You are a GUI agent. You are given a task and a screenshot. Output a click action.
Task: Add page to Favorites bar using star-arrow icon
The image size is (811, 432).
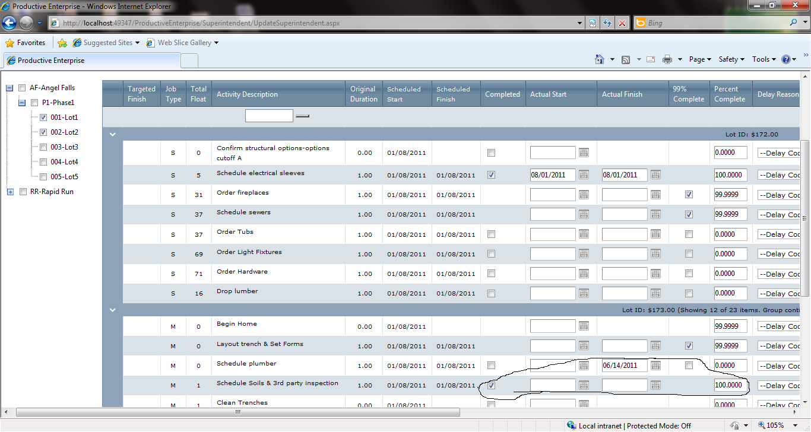pyautogui.click(x=62, y=43)
